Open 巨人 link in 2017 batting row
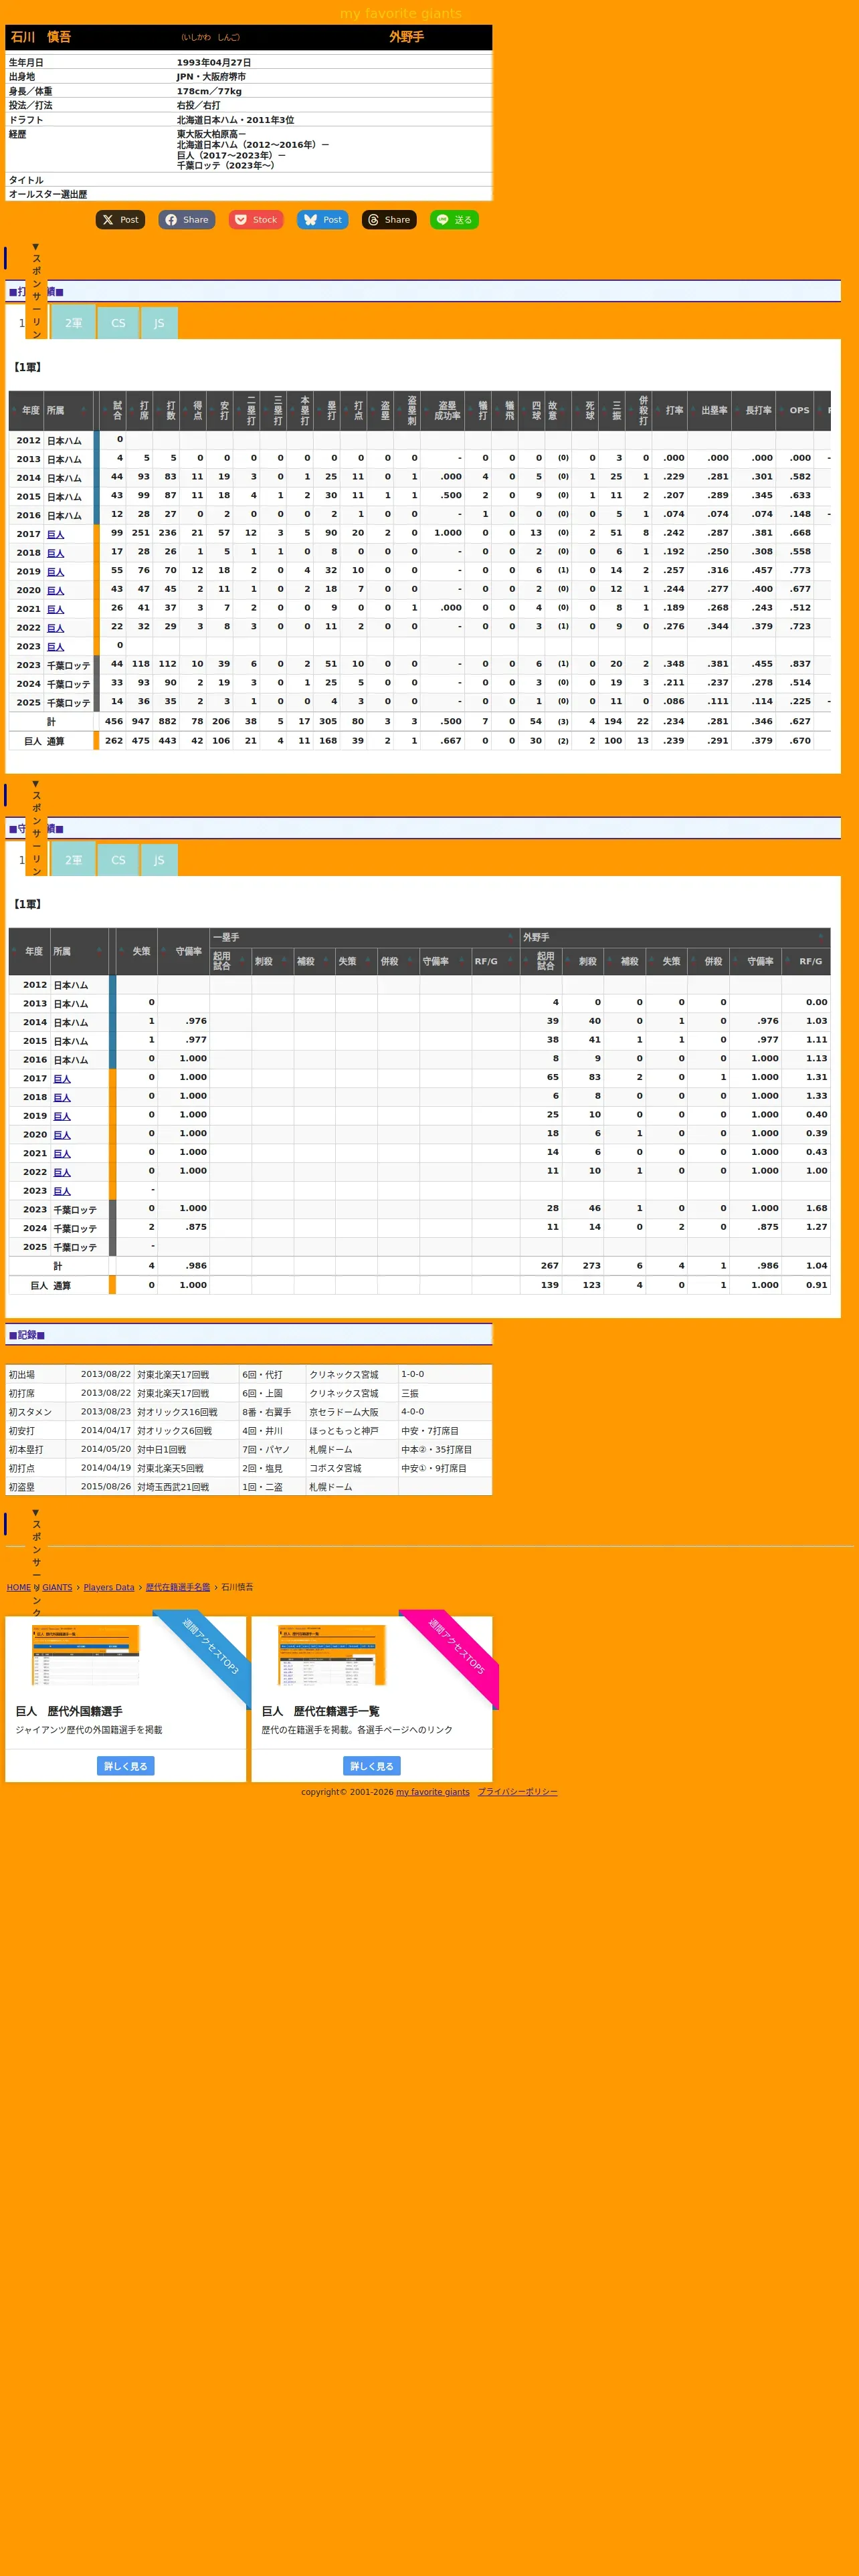This screenshot has height=2576, width=859. pos(55,535)
